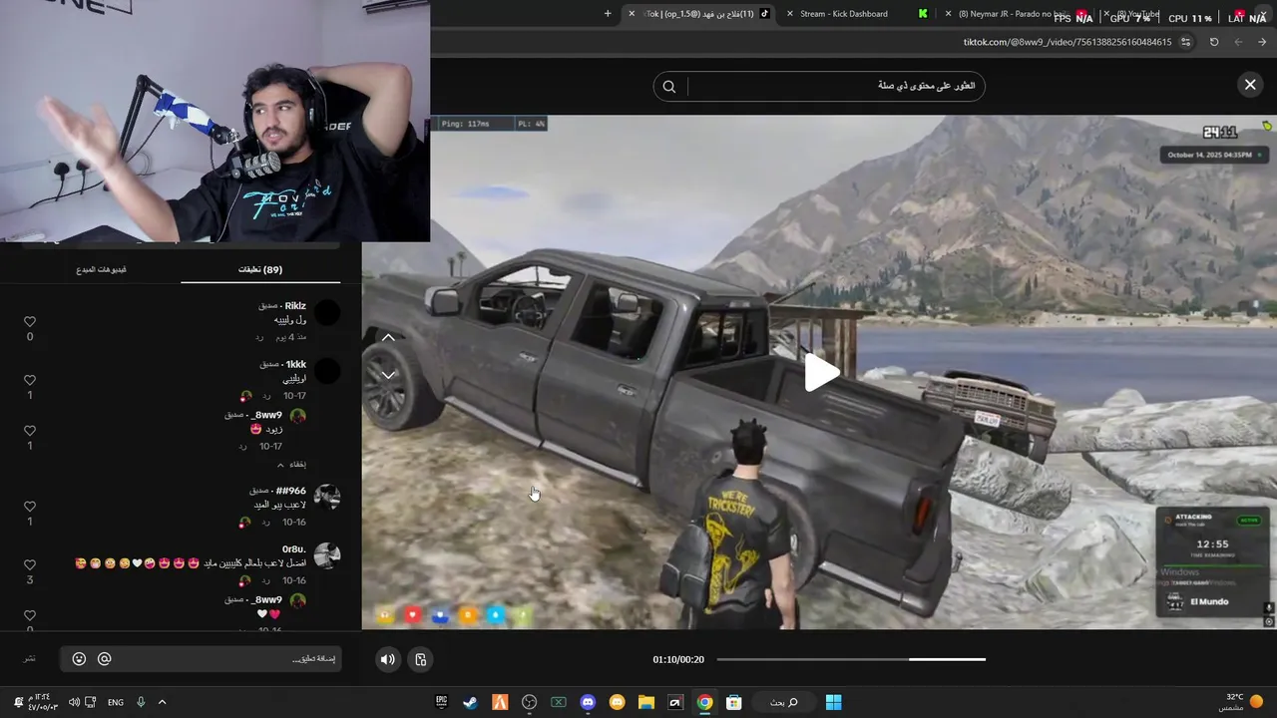This screenshot has height=718, width=1277.
Task: Navigate forward in the browser
Action: (1238, 42)
